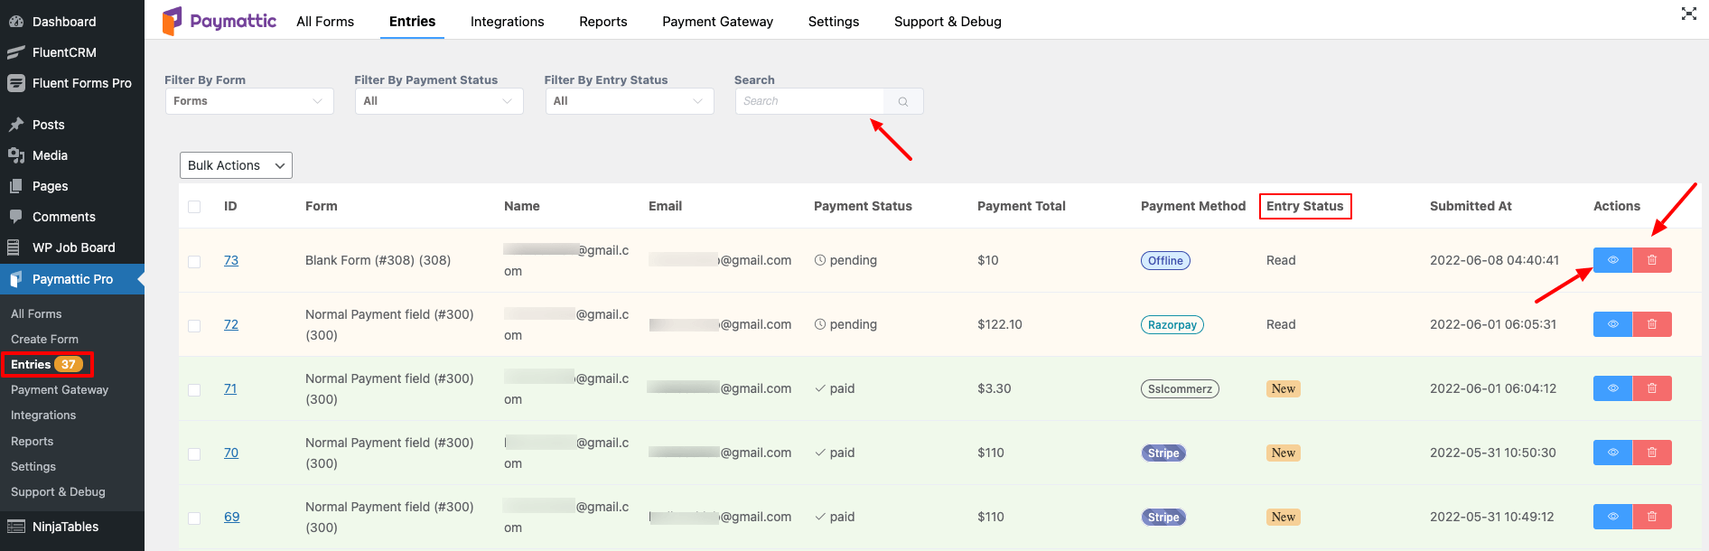Focus the Search entries input field
Image resolution: width=1709 pixels, height=551 pixels.
[x=810, y=101]
